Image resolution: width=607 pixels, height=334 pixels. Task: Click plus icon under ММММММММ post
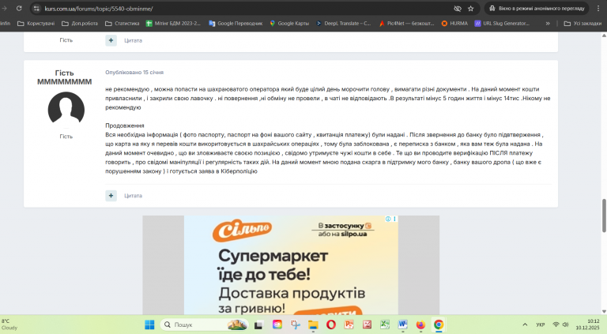tap(111, 196)
